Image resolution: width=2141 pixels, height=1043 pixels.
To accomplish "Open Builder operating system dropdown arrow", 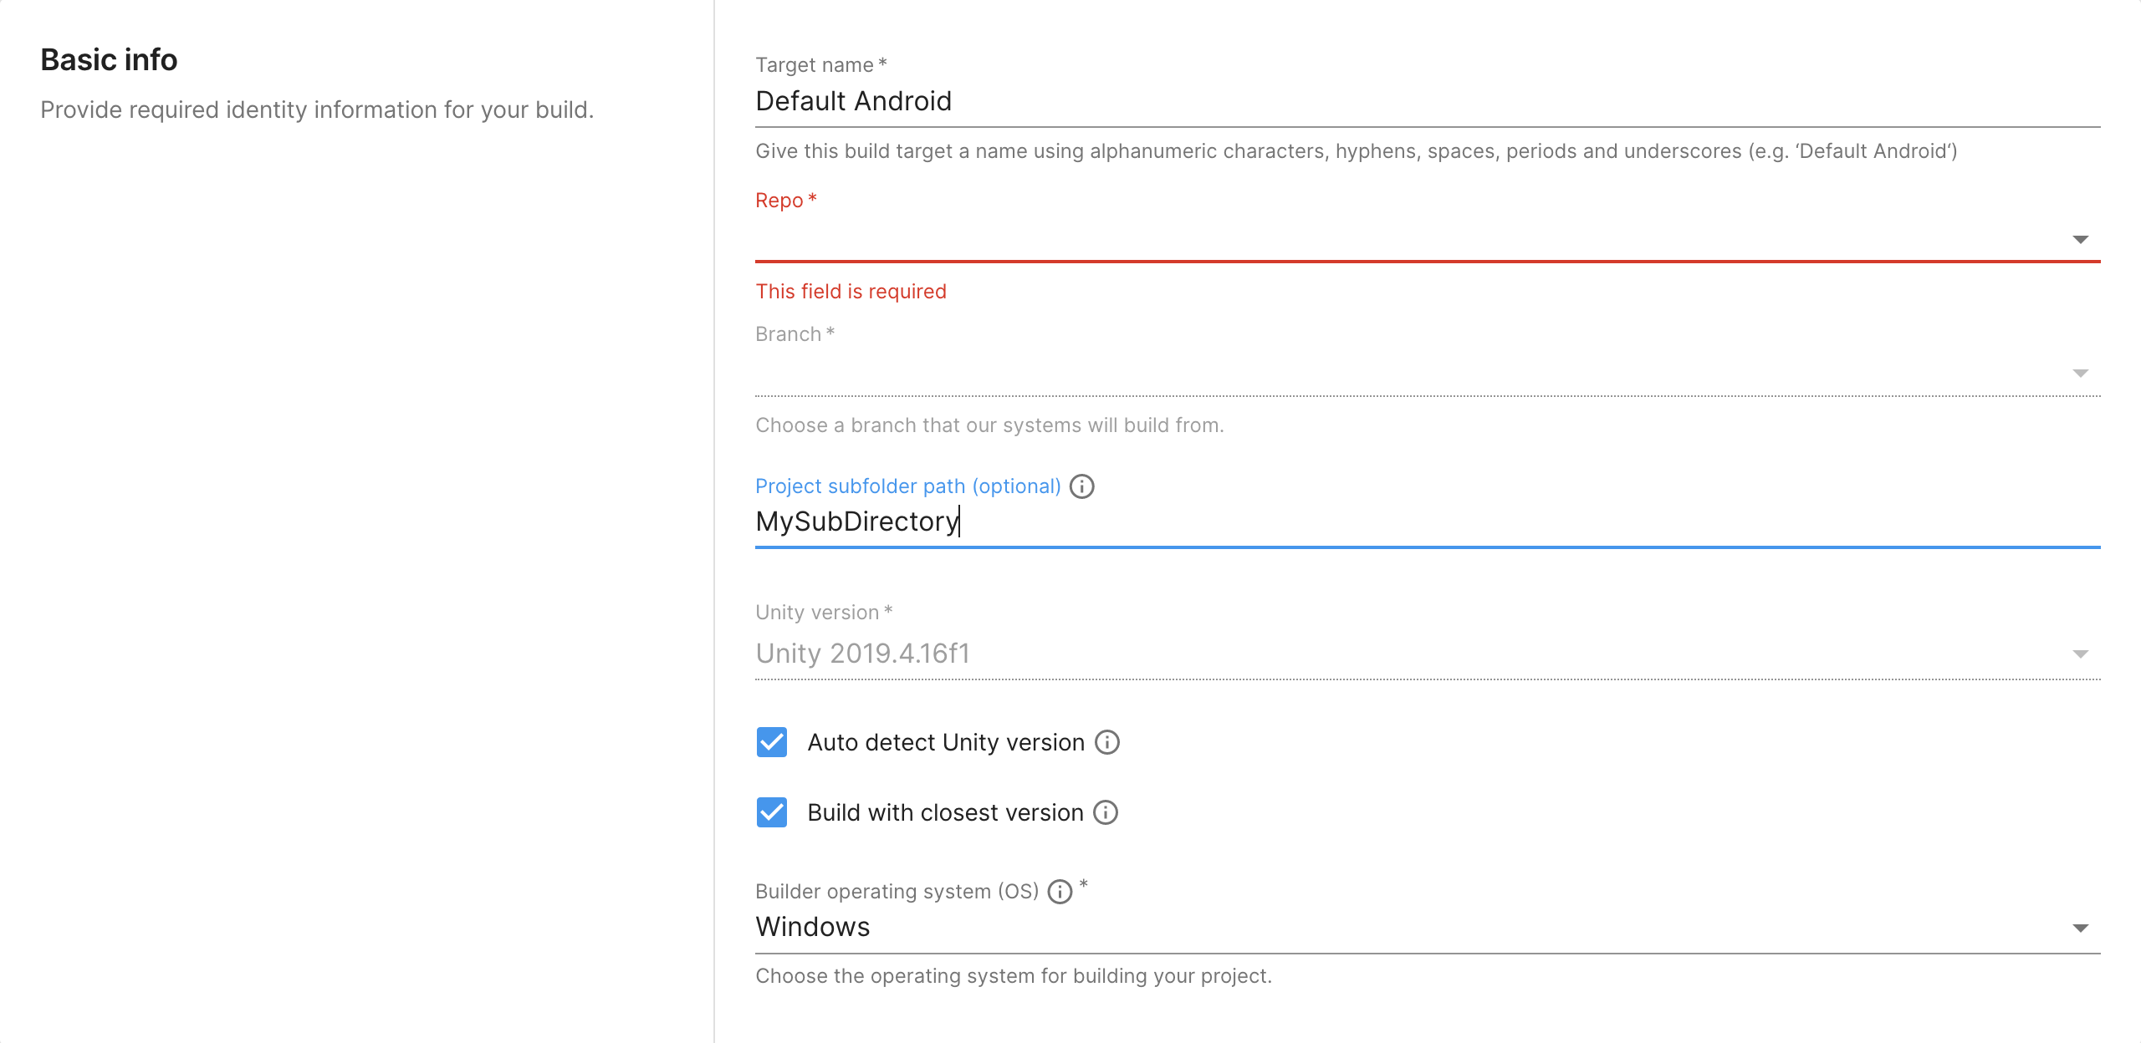I will [2080, 929].
